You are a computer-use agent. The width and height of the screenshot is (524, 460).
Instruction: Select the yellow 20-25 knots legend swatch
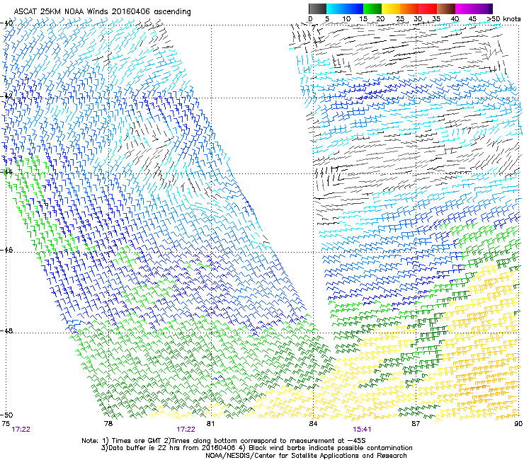[391, 8]
